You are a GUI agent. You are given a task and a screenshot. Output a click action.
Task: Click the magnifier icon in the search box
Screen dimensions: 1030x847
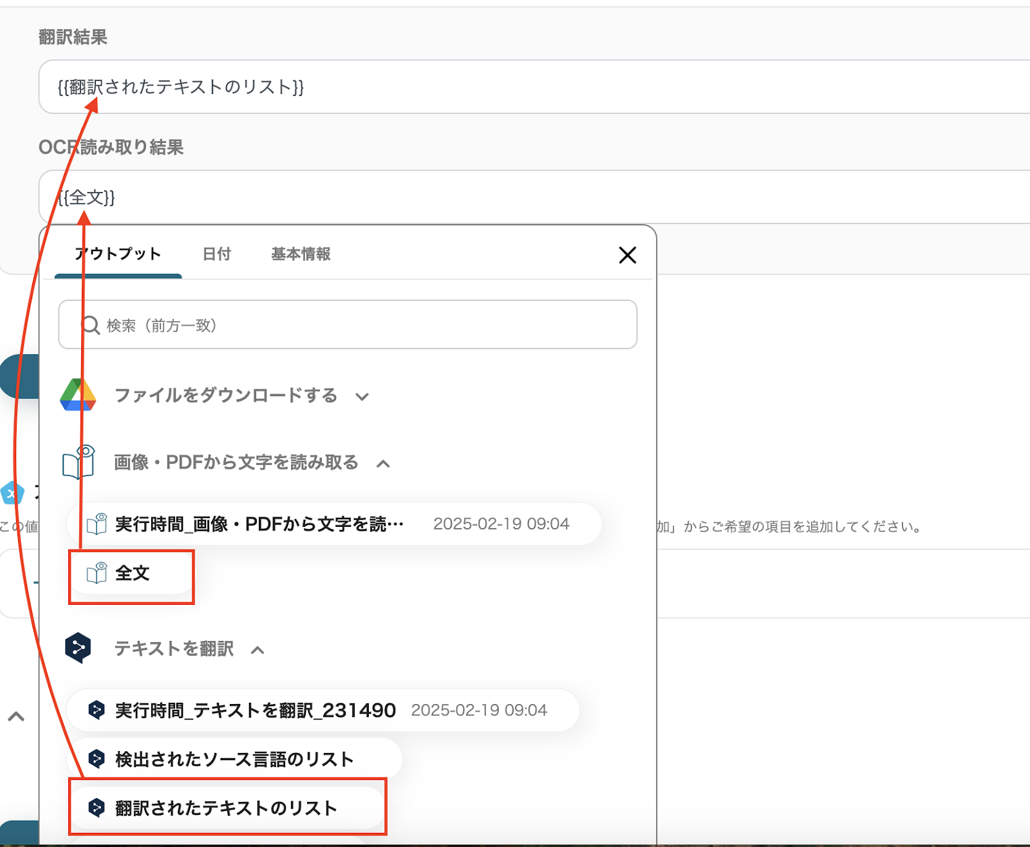pyautogui.click(x=90, y=325)
